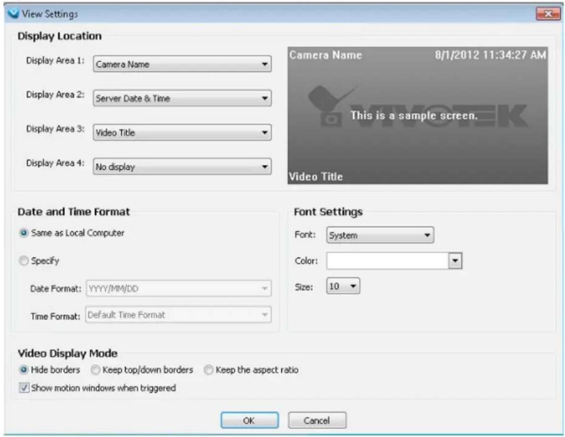Open the Display Area 3 dropdown
Image resolution: width=565 pixels, height=437 pixels.
click(x=182, y=133)
